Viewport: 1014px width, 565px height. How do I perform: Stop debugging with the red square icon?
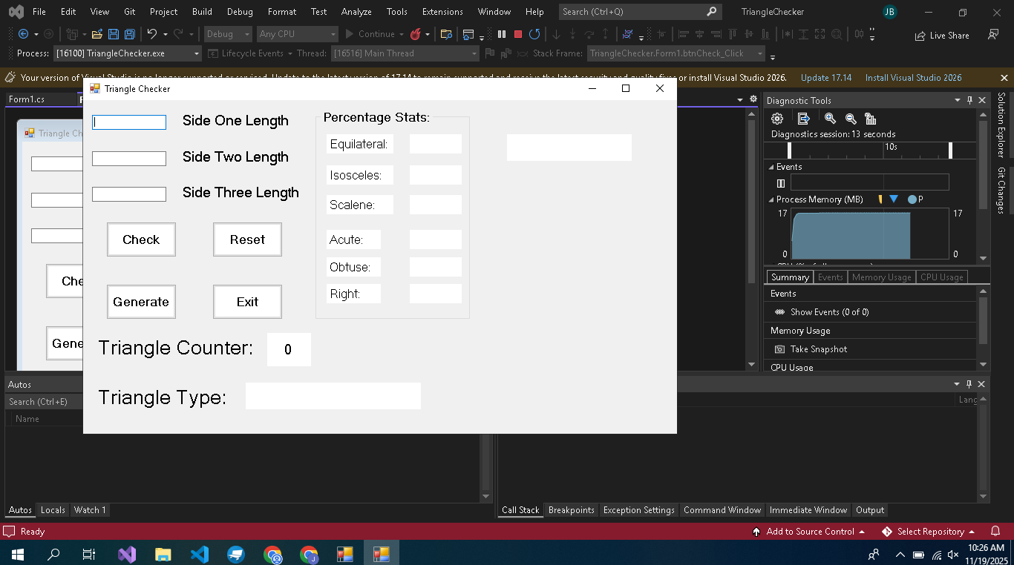point(517,34)
